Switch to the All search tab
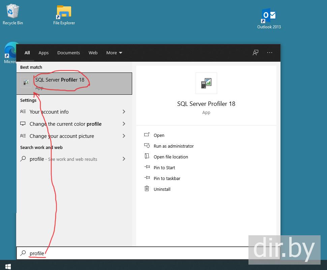327x270 pixels. (27, 53)
